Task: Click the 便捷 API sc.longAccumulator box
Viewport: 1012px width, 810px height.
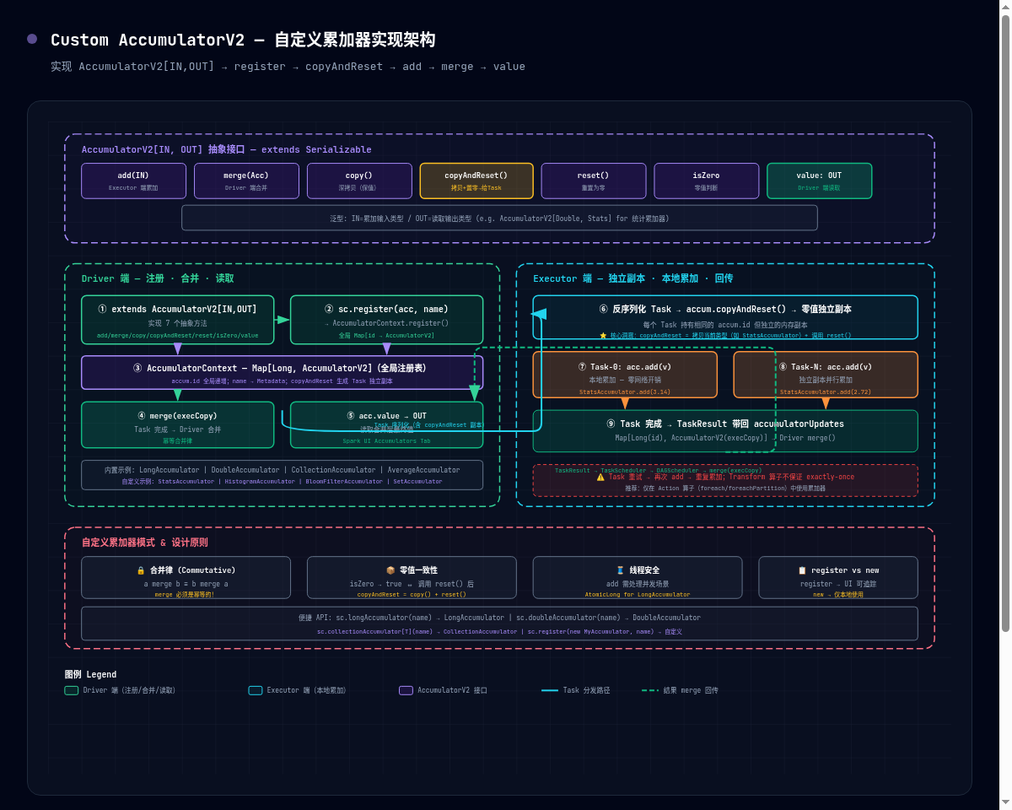Action: click(x=499, y=624)
